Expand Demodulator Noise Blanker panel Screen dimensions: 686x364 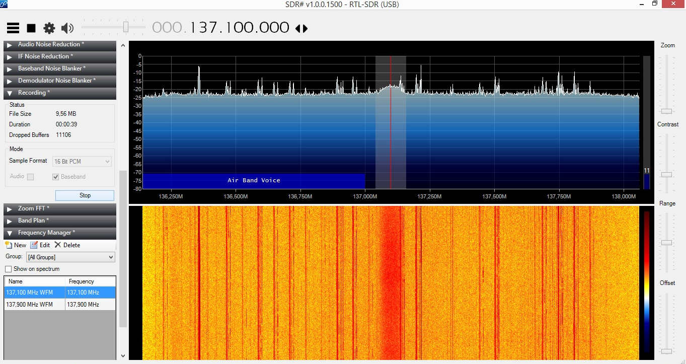pyautogui.click(x=60, y=81)
